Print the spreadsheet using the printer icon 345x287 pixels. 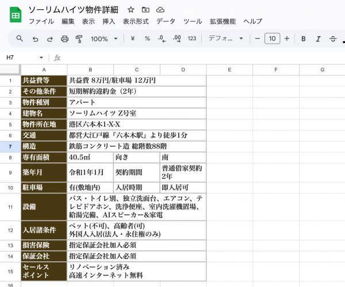(x=64, y=38)
